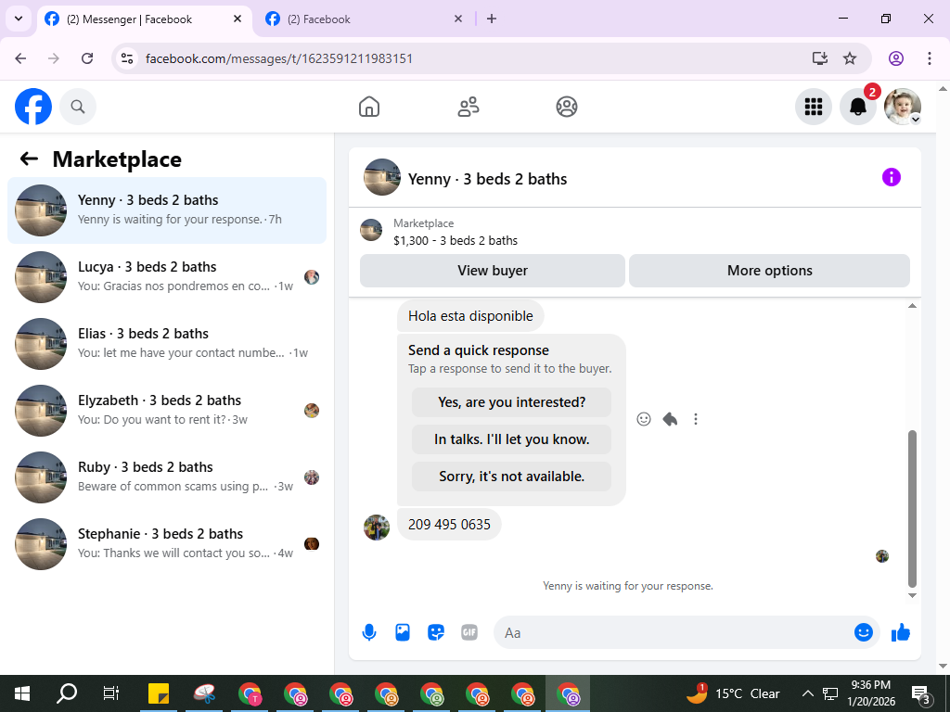Open the Friends icon
The image size is (950, 712).
coord(468,107)
